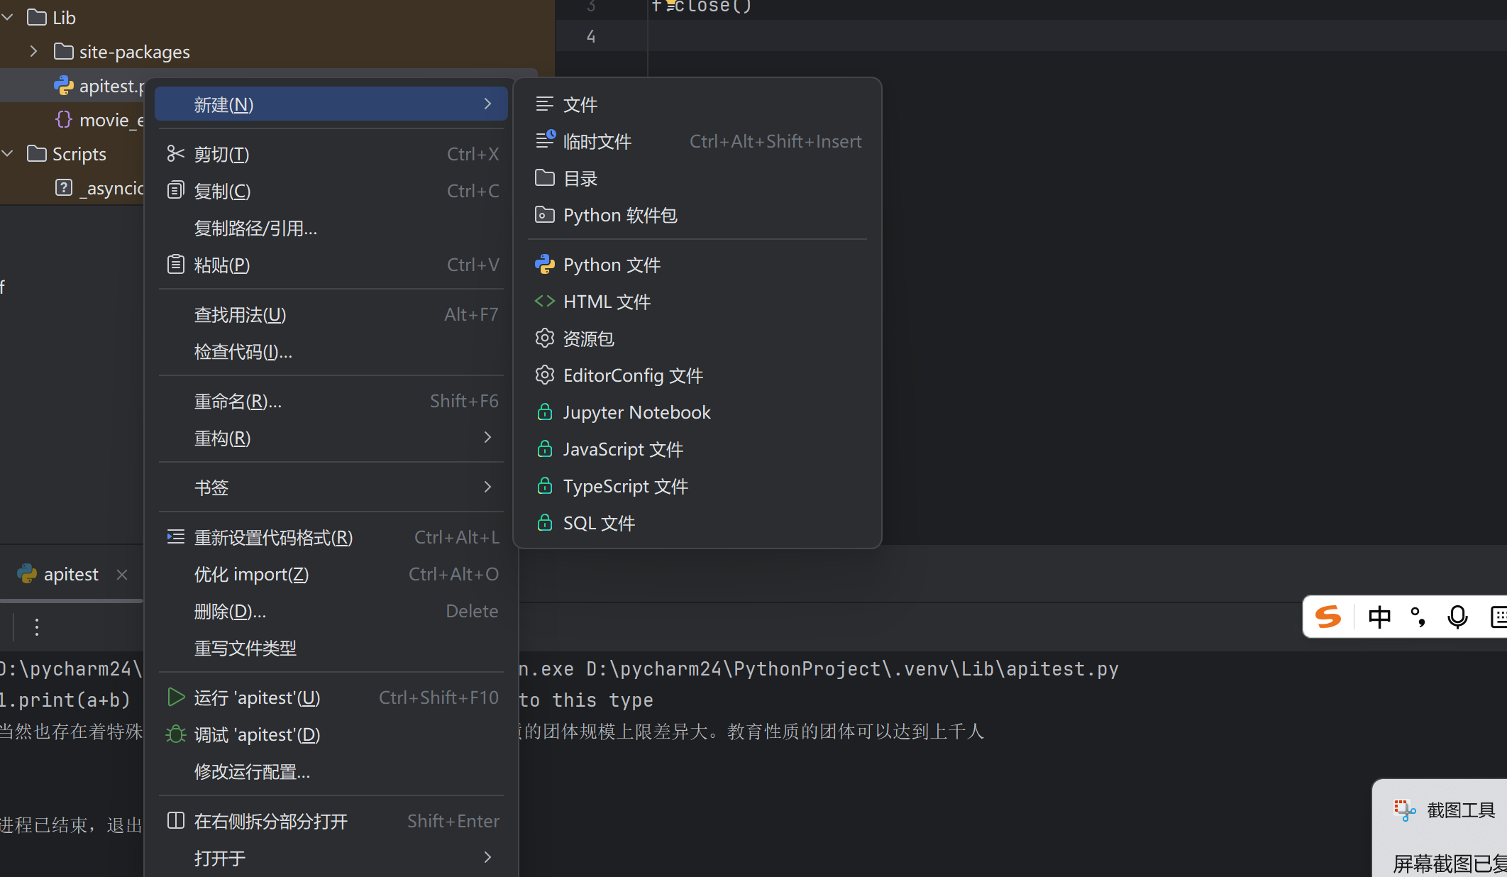Click the HTML 文件 angle-brackets icon
Screen dimensions: 1507x877
click(544, 302)
